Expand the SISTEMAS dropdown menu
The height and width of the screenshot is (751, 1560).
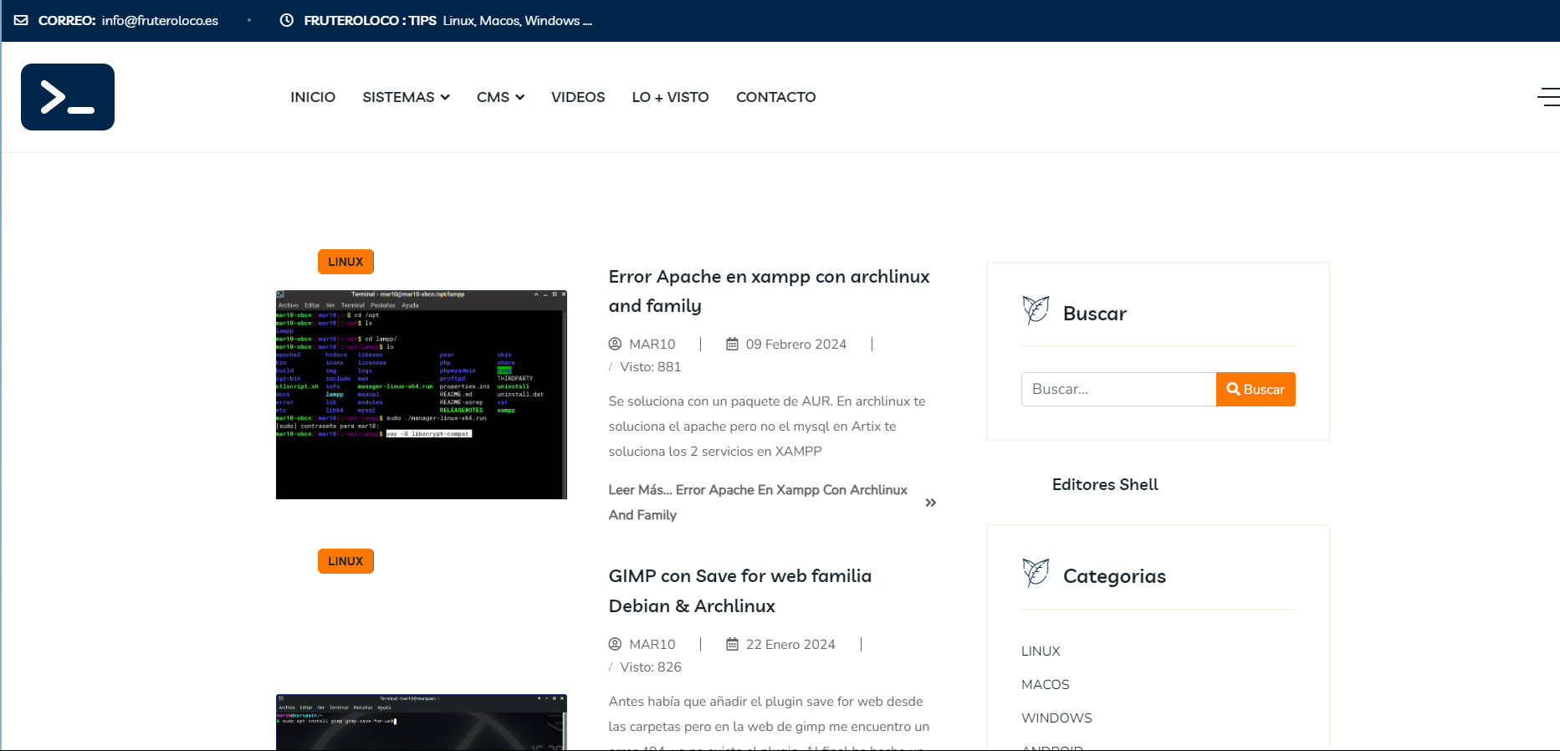(x=406, y=97)
